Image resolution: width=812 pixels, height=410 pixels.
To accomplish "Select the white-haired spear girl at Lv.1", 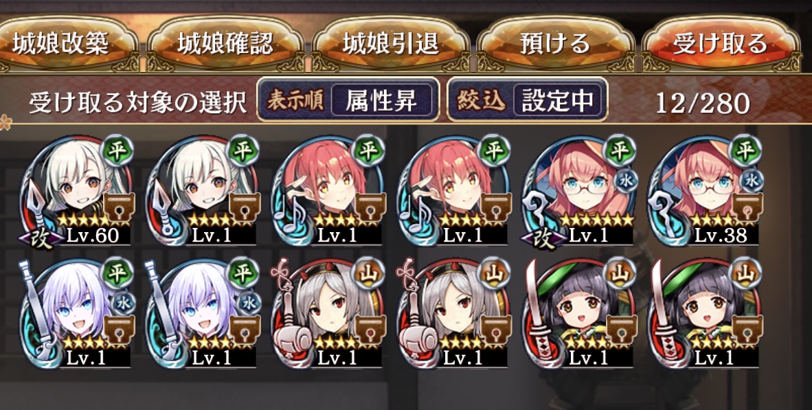I will [202, 192].
